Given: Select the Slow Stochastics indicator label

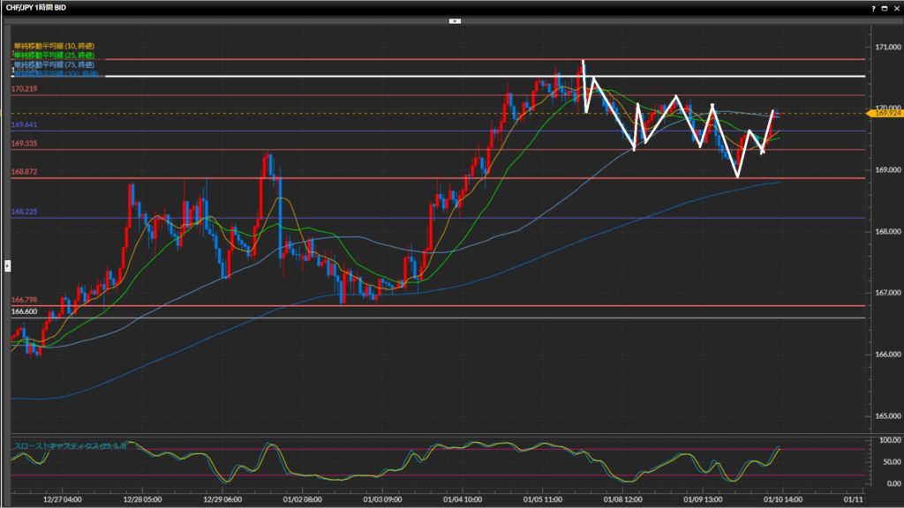Looking at the screenshot, I should click(69, 447).
